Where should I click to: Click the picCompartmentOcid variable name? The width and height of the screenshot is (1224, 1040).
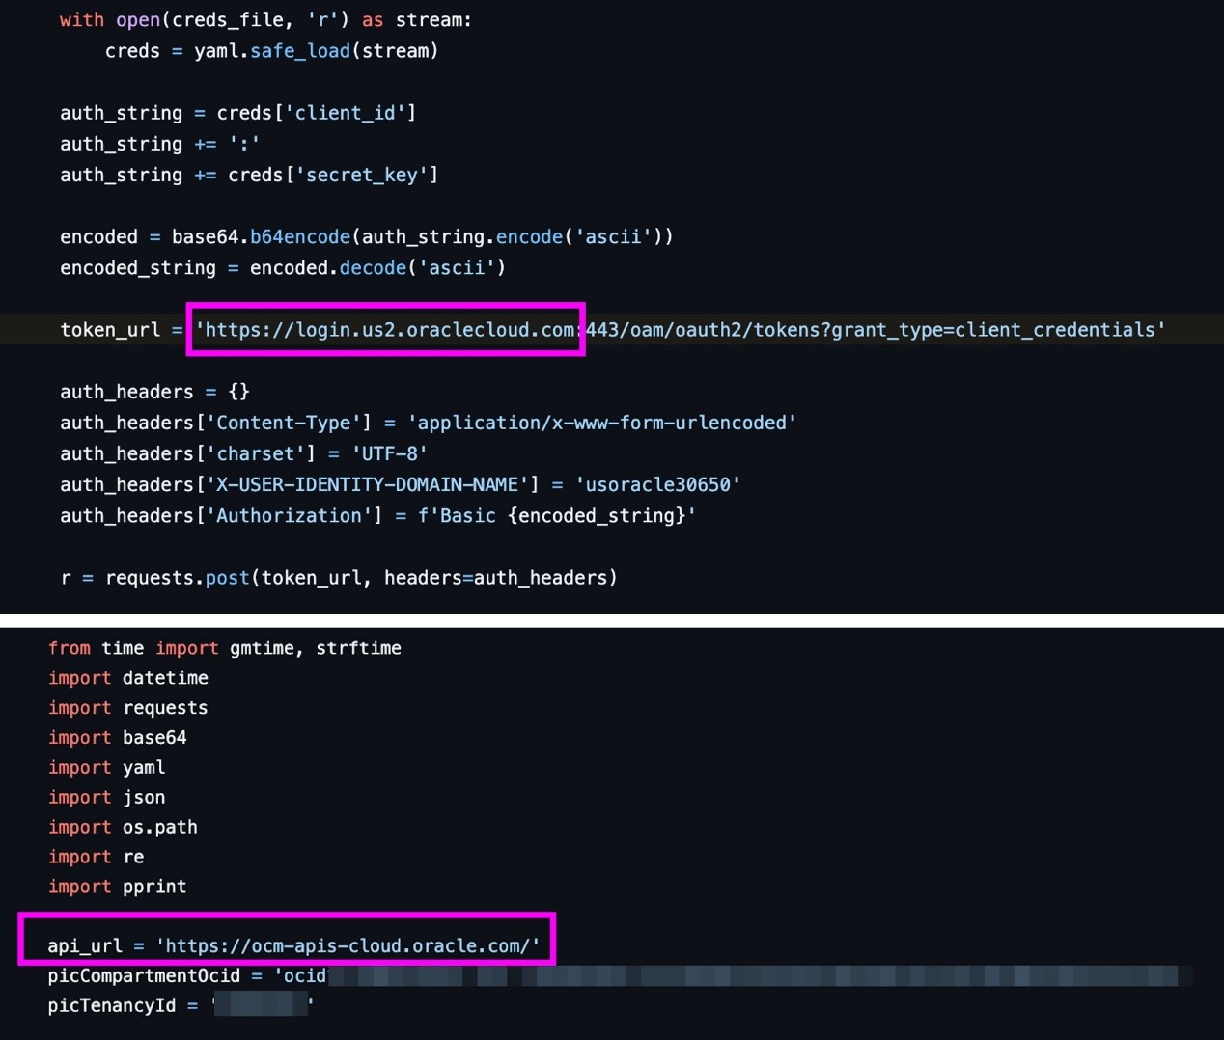(144, 975)
